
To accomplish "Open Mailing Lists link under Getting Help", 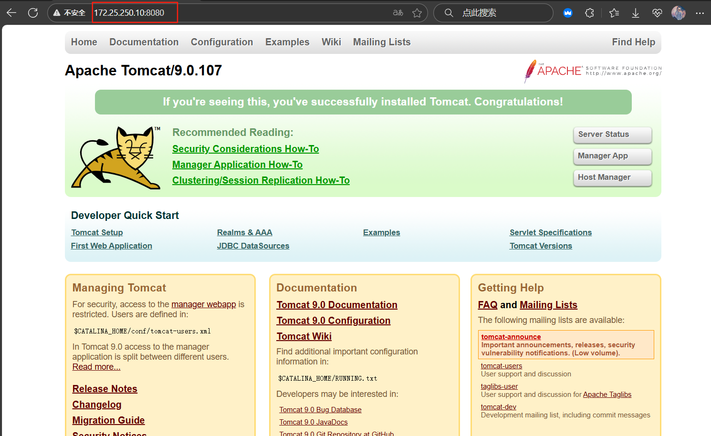I will click(549, 305).
